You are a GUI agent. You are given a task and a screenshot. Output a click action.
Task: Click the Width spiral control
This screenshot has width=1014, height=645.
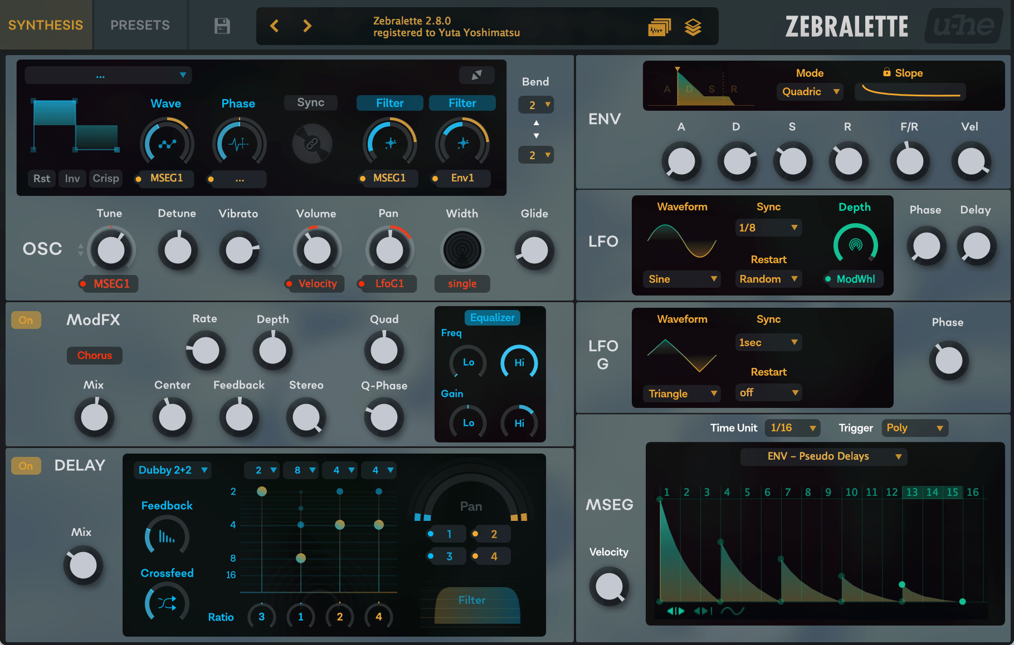(462, 250)
